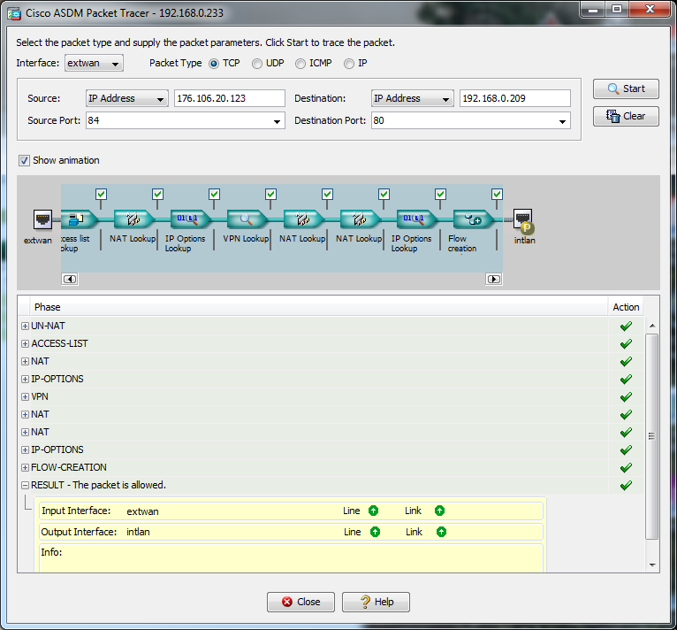Click the first IP Options Lookup icon

190,219
